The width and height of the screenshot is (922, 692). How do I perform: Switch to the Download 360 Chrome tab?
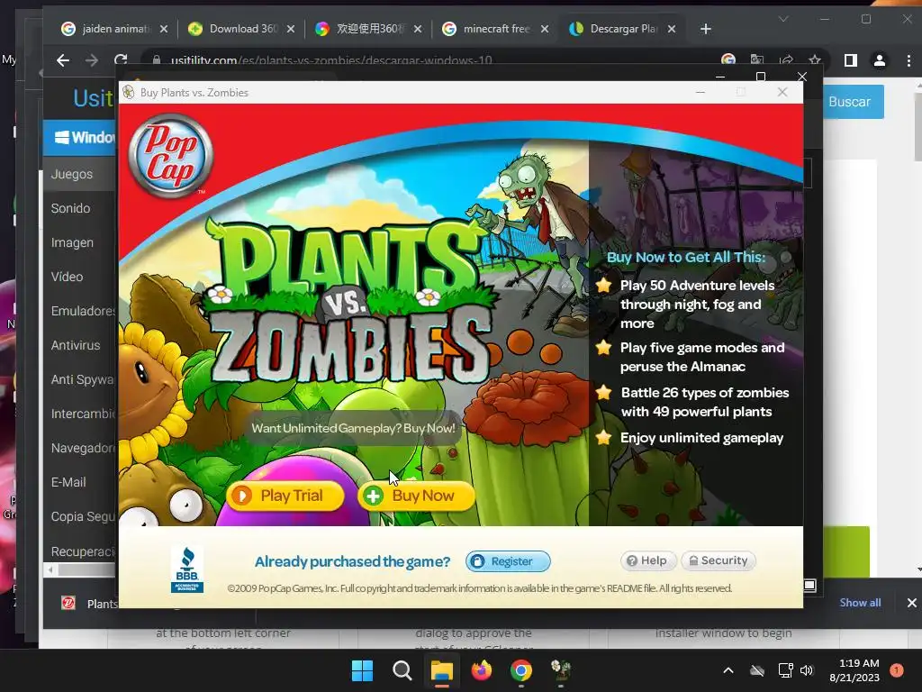242,29
